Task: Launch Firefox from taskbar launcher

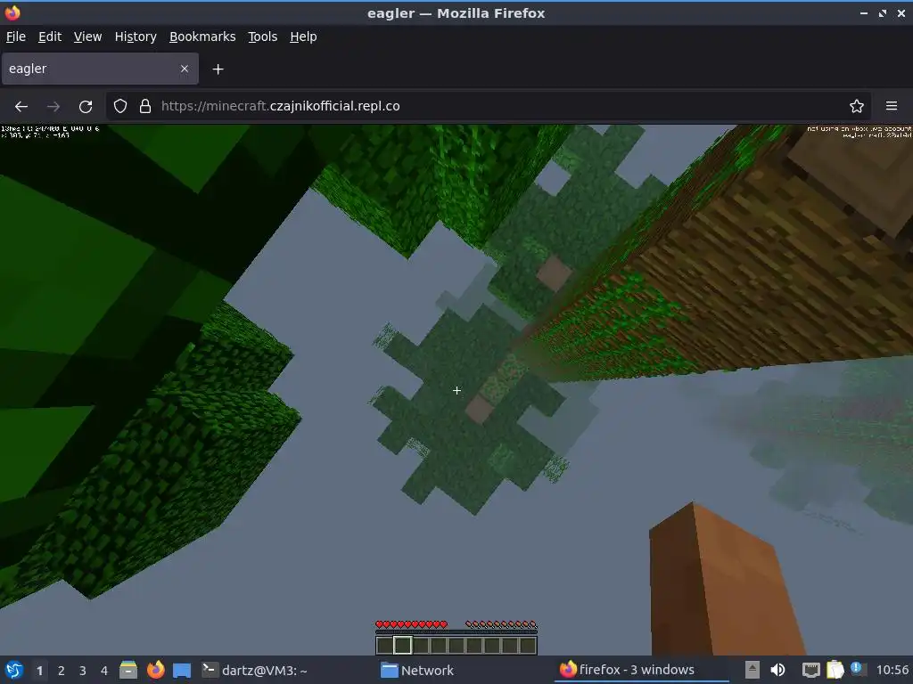Action: (x=155, y=670)
